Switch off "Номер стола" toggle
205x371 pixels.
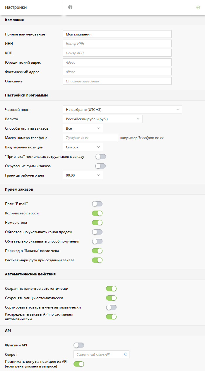[97, 223]
